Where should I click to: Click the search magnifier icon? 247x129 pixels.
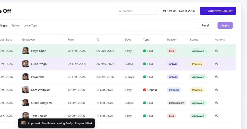tap(120, 11)
